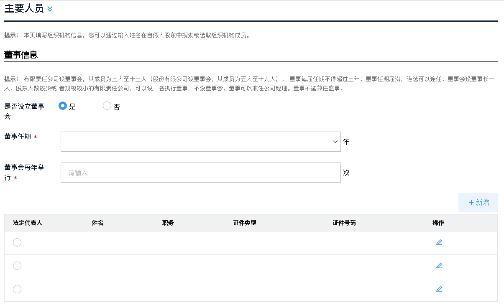Select the 否 radio option
Viewport: 504px width, 305px height.
[x=107, y=106]
